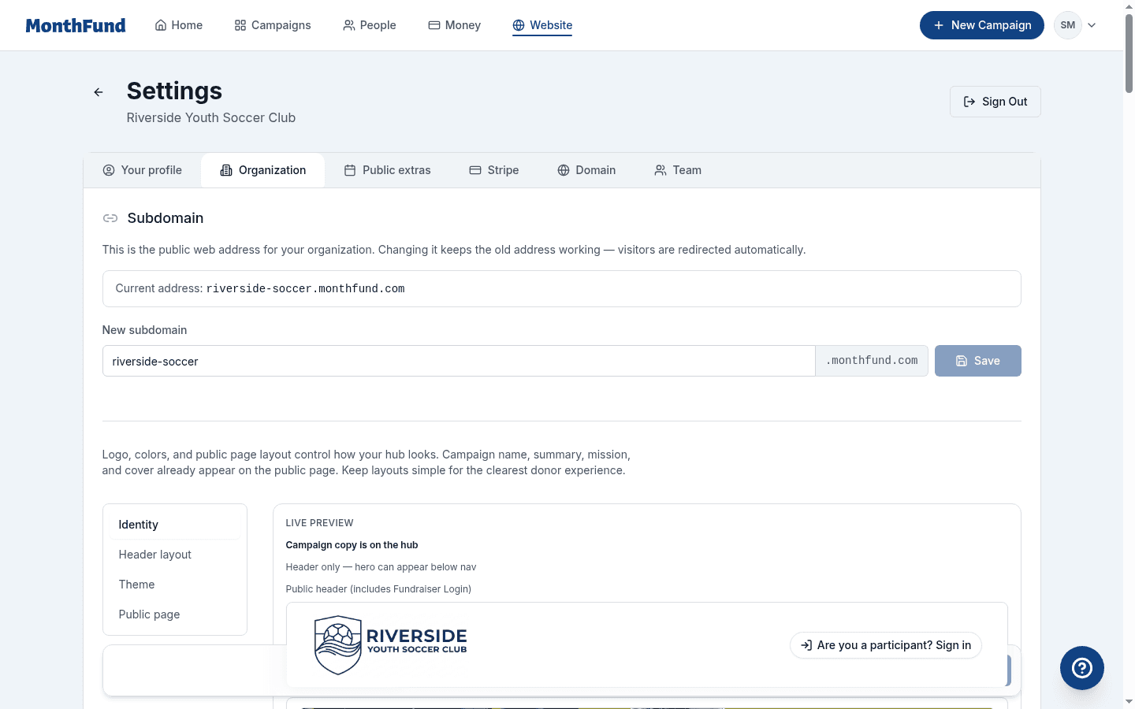This screenshot has height=709, width=1135.
Task: Click the MonthFund logo
Action: pyautogui.click(x=76, y=25)
